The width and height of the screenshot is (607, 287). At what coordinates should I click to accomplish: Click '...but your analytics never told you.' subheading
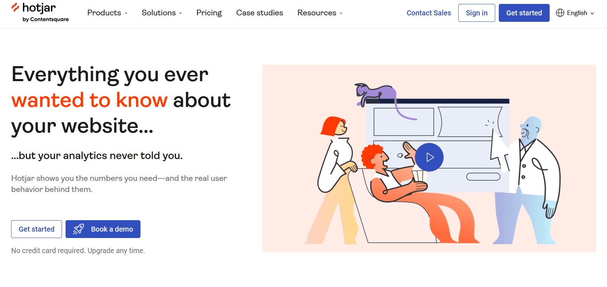coord(97,156)
